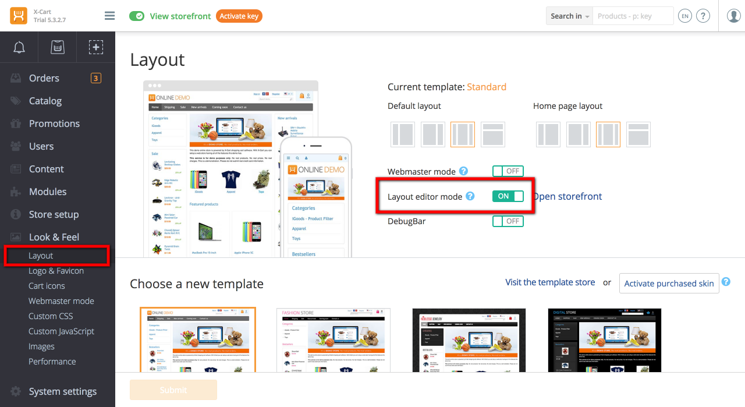Click the Store setup info icon
The image size is (745, 407).
[x=16, y=214]
